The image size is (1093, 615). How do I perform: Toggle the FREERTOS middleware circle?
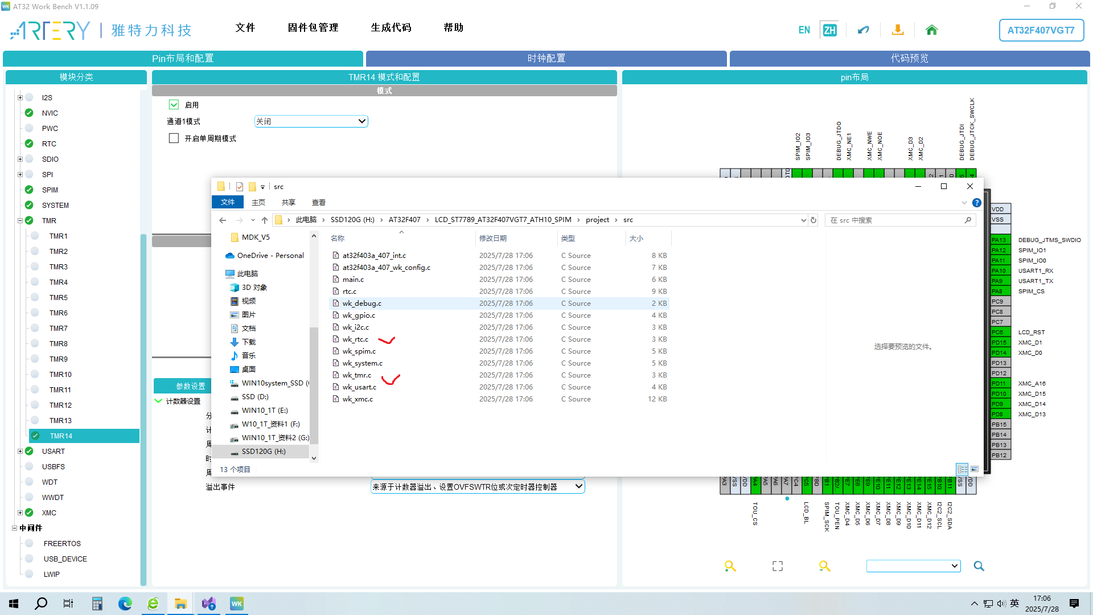point(29,543)
